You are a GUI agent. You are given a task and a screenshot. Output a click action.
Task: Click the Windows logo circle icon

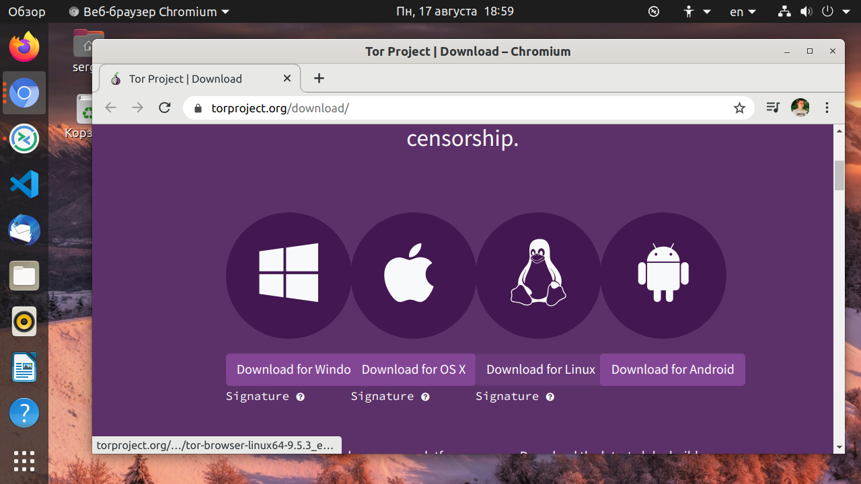289,276
